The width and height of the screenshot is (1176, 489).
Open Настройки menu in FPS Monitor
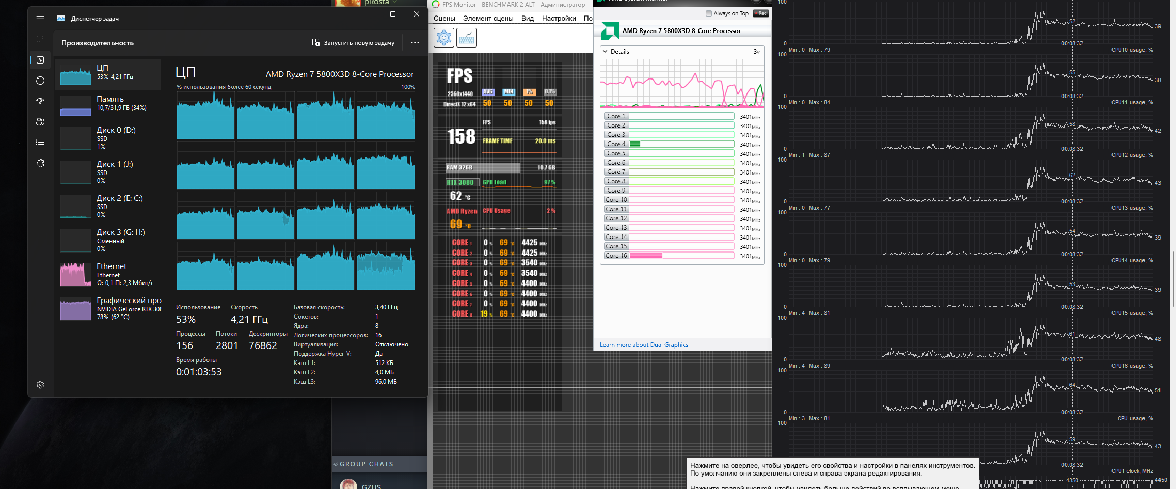point(559,19)
